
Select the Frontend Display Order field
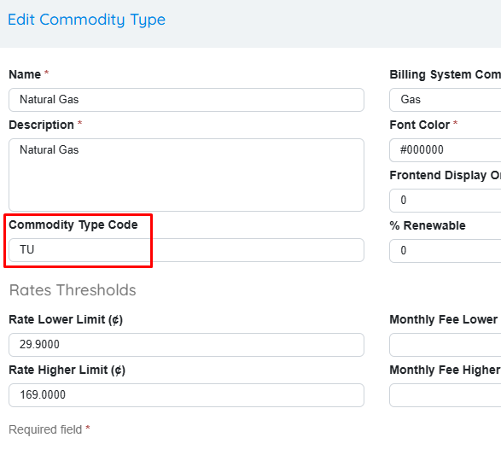point(445,201)
